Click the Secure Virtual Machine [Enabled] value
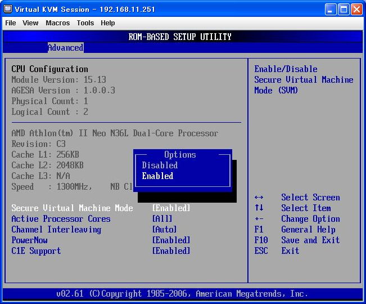Viewport: 366px width, 304px height. [x=171, y=208]
